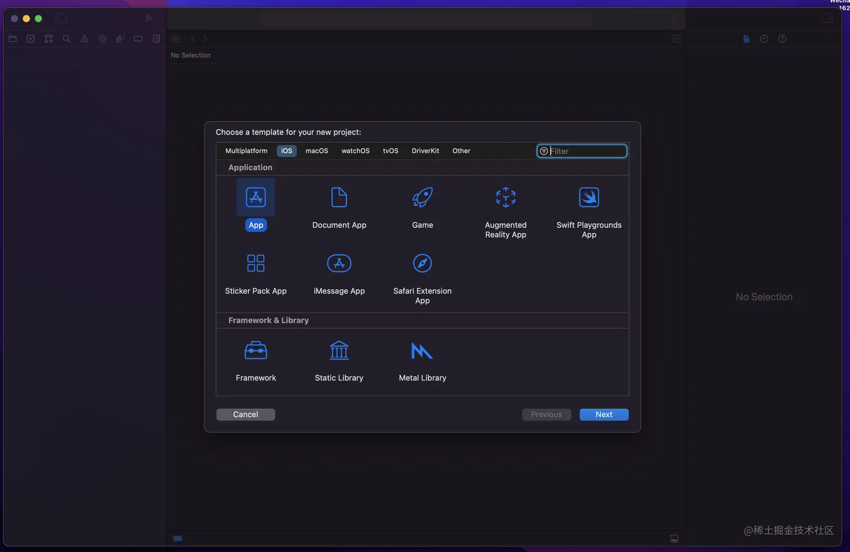Open the Library plus button

tap(673, 19)
